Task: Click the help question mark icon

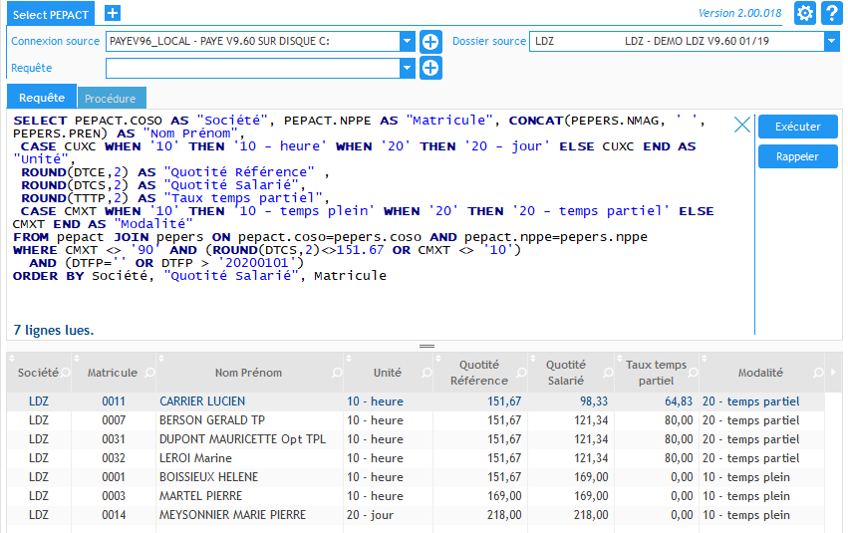Action: click(x=833, y=13)
